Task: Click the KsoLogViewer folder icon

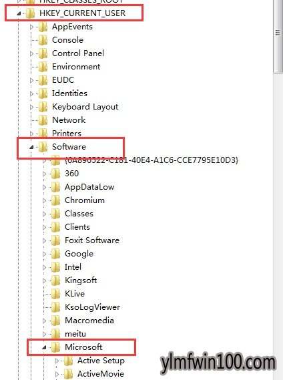Action: point(55,307)
